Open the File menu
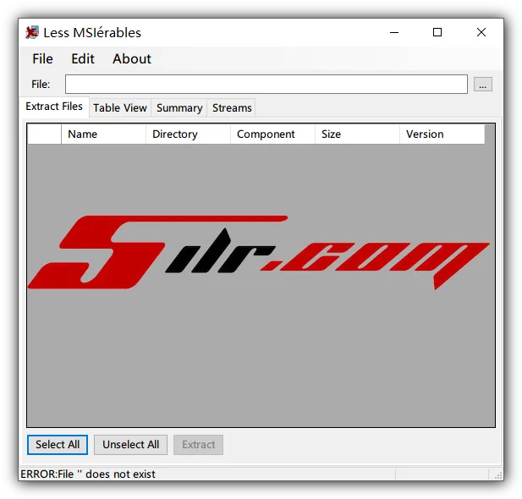 pyautogui.click(x=42, y=59)
